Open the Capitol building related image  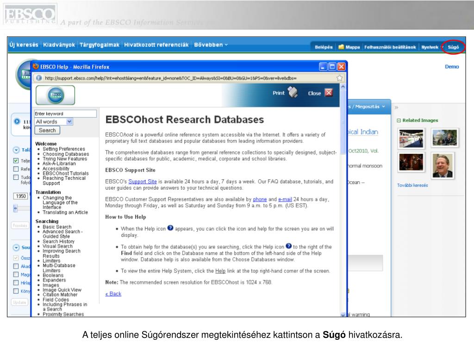pos(445,138)
